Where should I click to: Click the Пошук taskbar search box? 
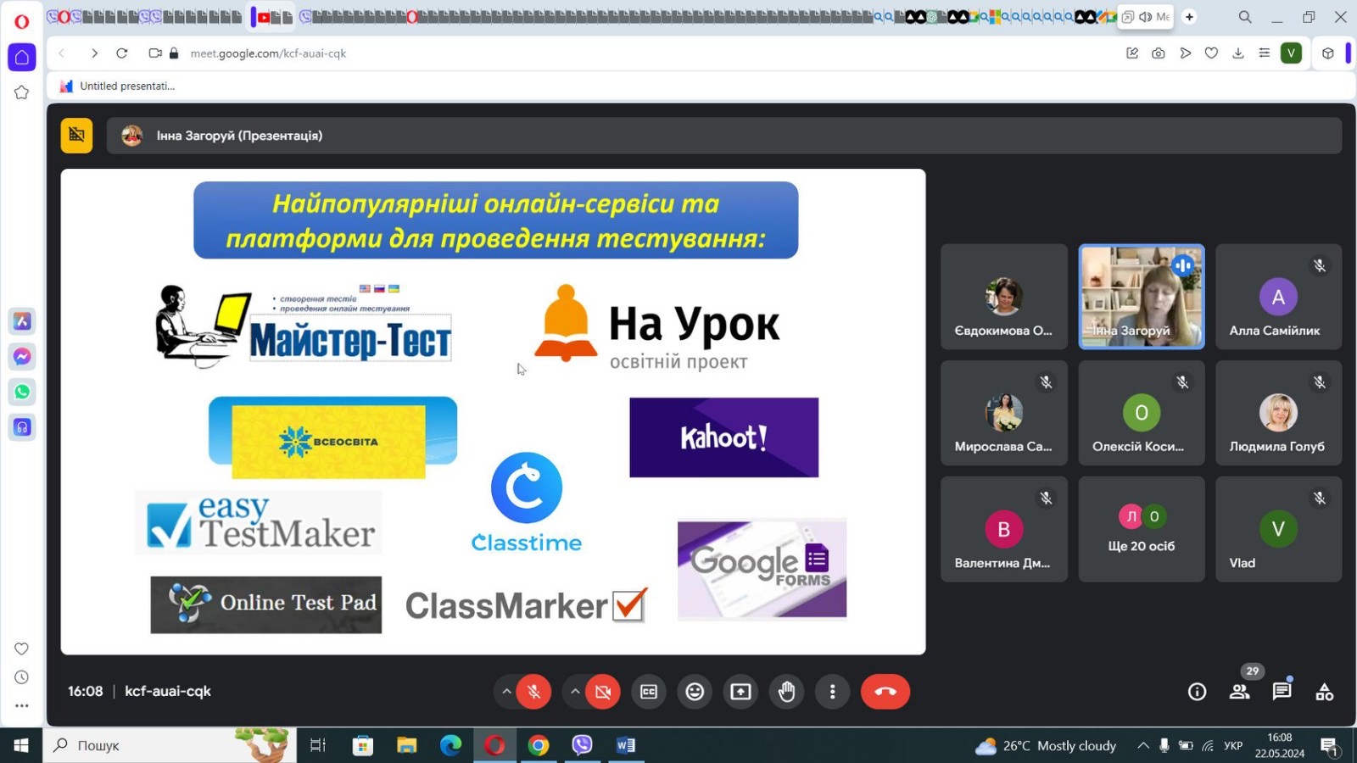[x=170, y=745]
